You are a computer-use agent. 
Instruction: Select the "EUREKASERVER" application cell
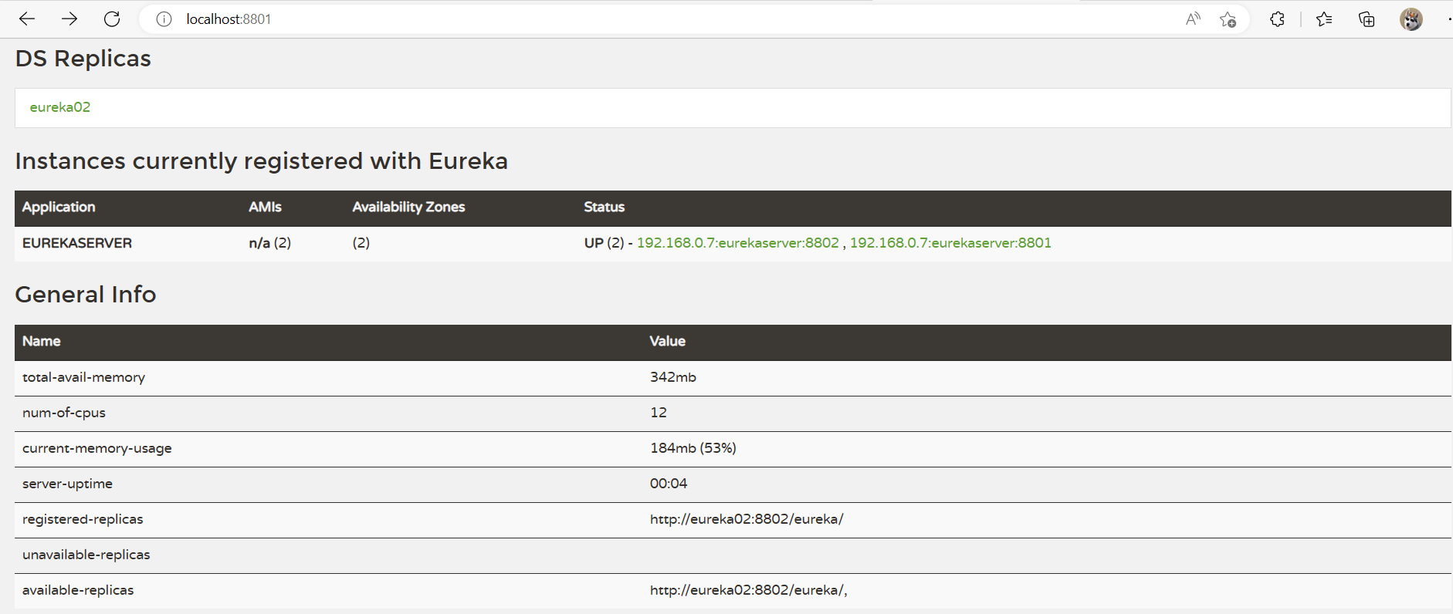click(x=77, y=243)
